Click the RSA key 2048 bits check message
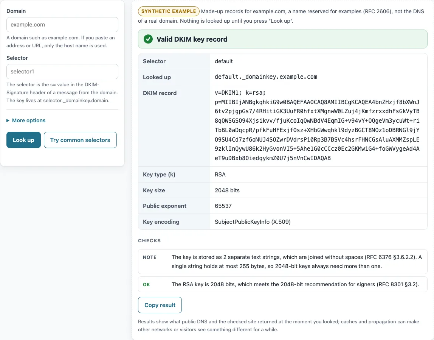434x340 pixels. click(x=295, y=284)
